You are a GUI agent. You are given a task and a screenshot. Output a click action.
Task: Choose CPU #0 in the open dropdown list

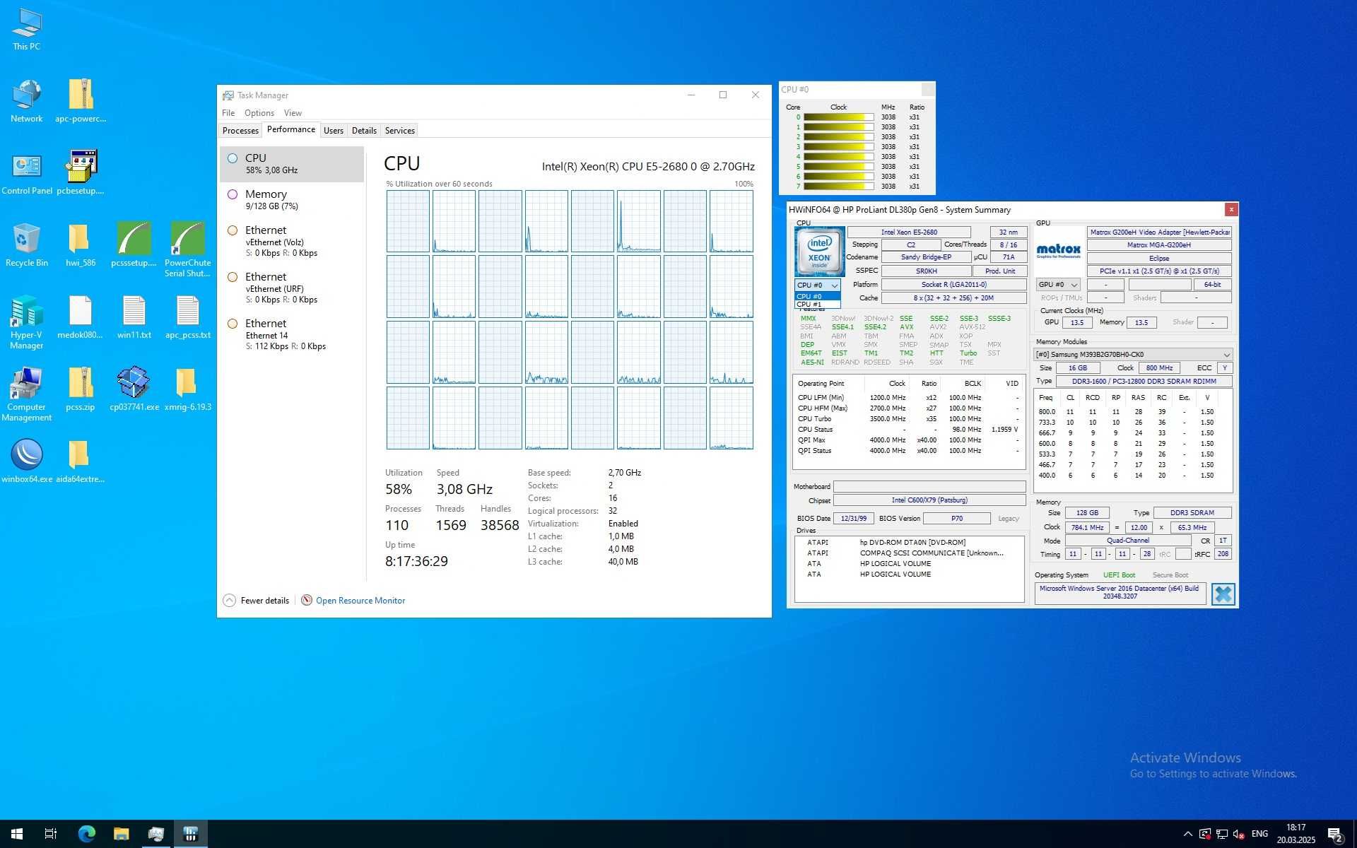tap(818, 296)
